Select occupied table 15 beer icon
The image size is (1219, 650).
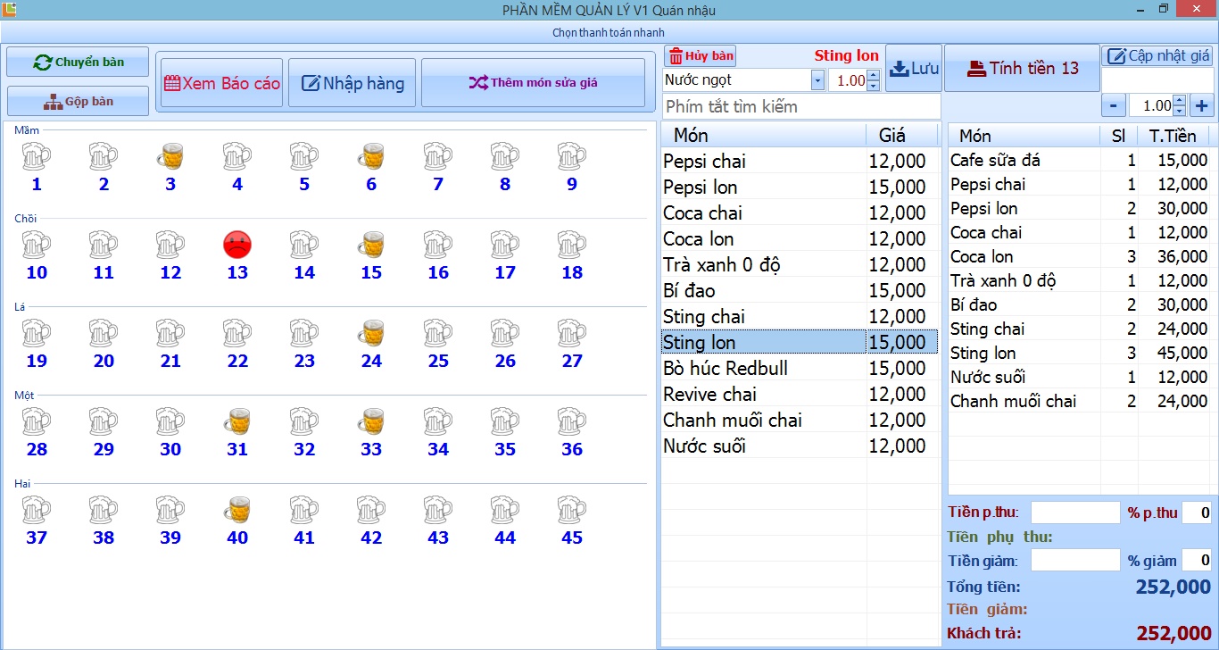click(x=371, y=245)
